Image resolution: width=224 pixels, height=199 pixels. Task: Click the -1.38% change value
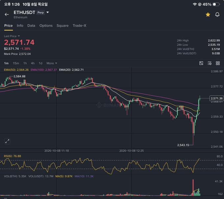pos(25,49)
